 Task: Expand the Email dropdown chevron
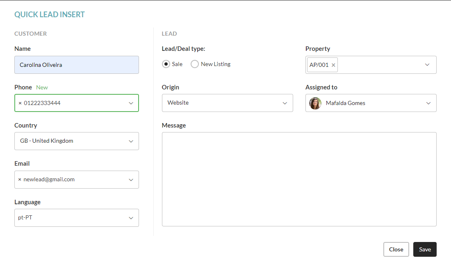(x=131, y=180)
